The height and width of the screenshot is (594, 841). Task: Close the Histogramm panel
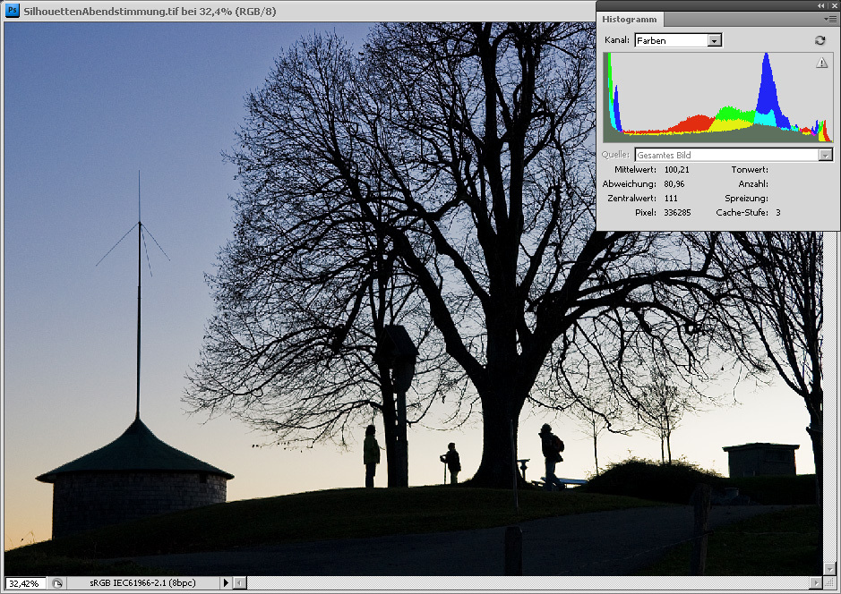[834, 5]
